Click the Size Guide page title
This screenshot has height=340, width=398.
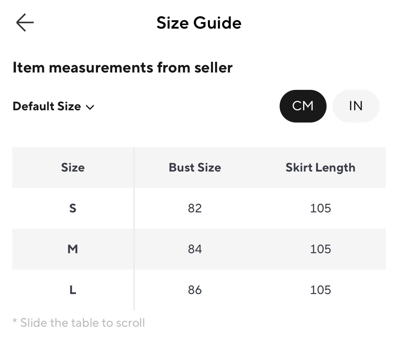[x=199, y=23]
